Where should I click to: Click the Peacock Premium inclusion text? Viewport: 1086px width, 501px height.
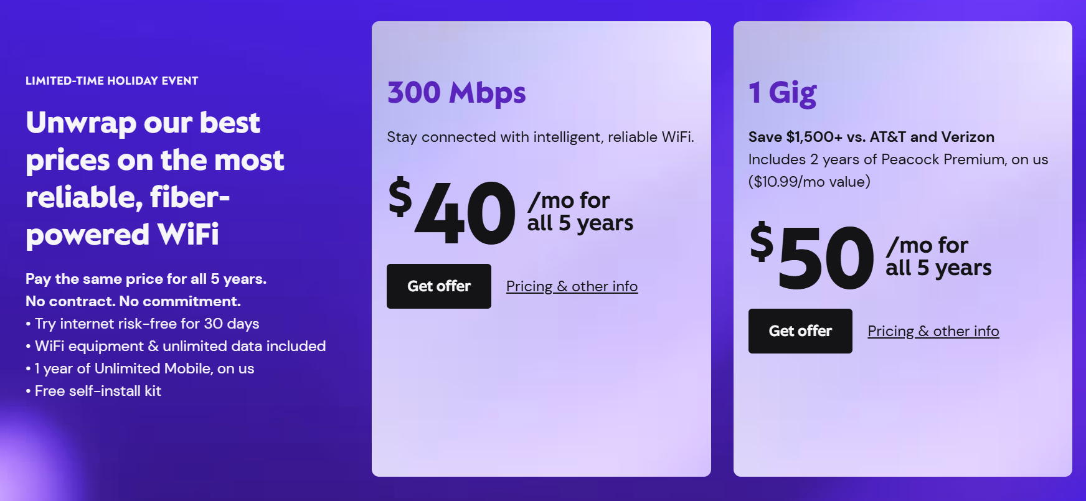897,159
